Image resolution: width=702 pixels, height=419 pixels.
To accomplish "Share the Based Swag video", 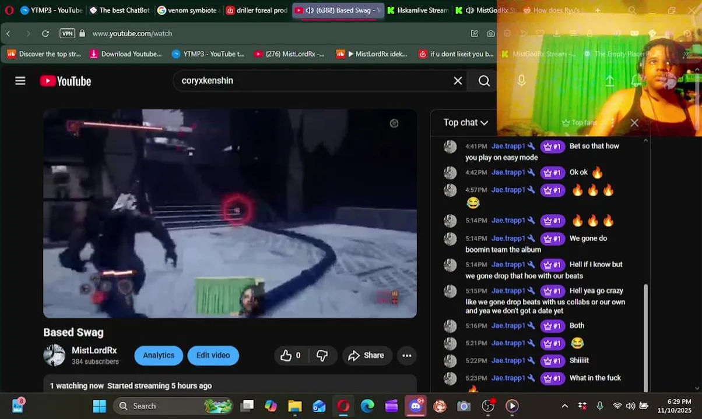I will 366,356.
